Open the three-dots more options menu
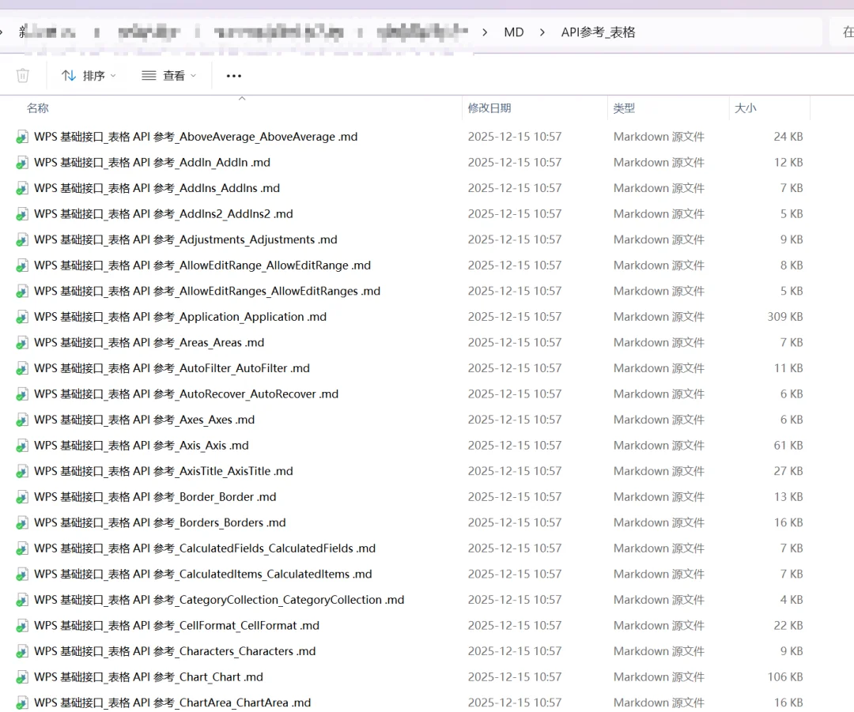Screen dimensions: 854x712 coord(233,76)
